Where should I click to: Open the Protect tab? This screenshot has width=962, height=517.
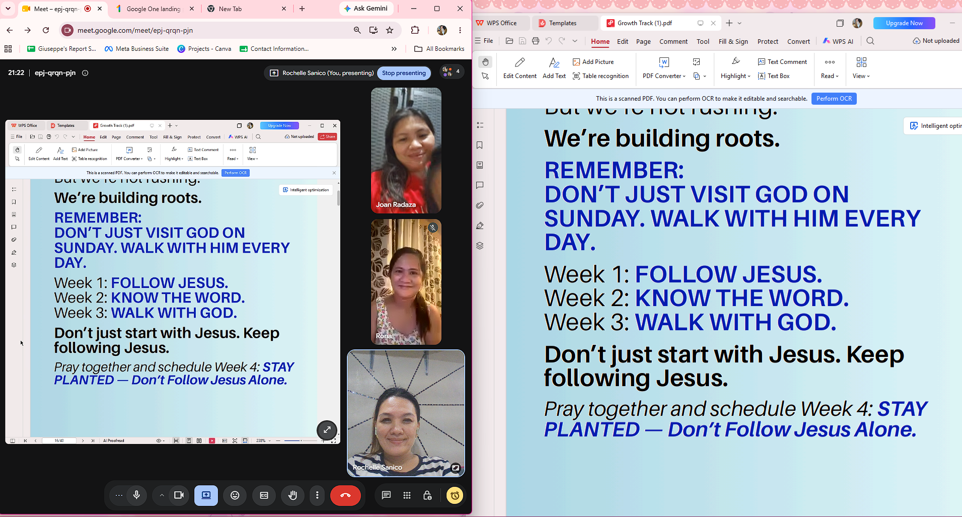(767, 41)
